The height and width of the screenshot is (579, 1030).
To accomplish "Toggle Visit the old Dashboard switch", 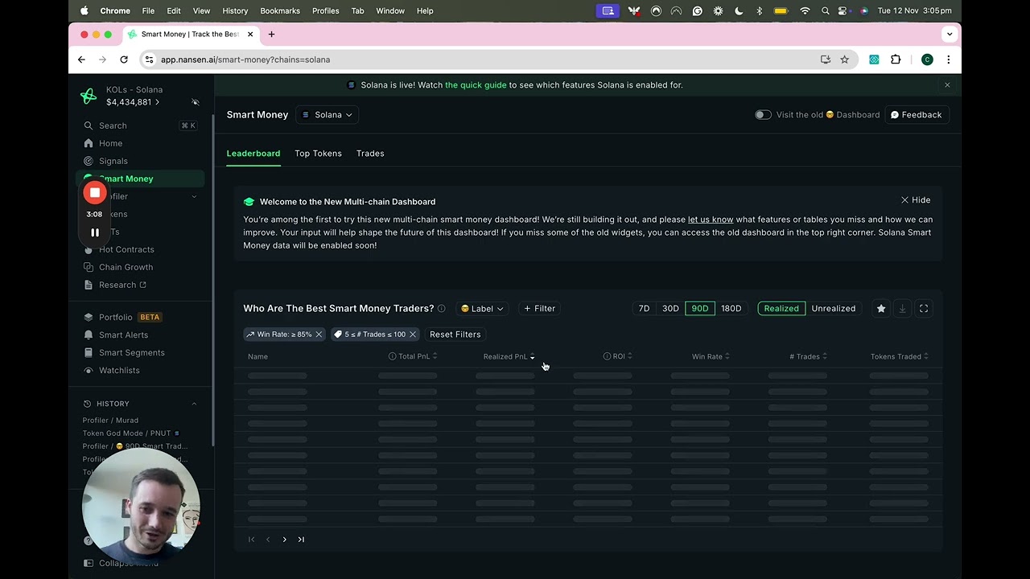I will coord(763,115).
